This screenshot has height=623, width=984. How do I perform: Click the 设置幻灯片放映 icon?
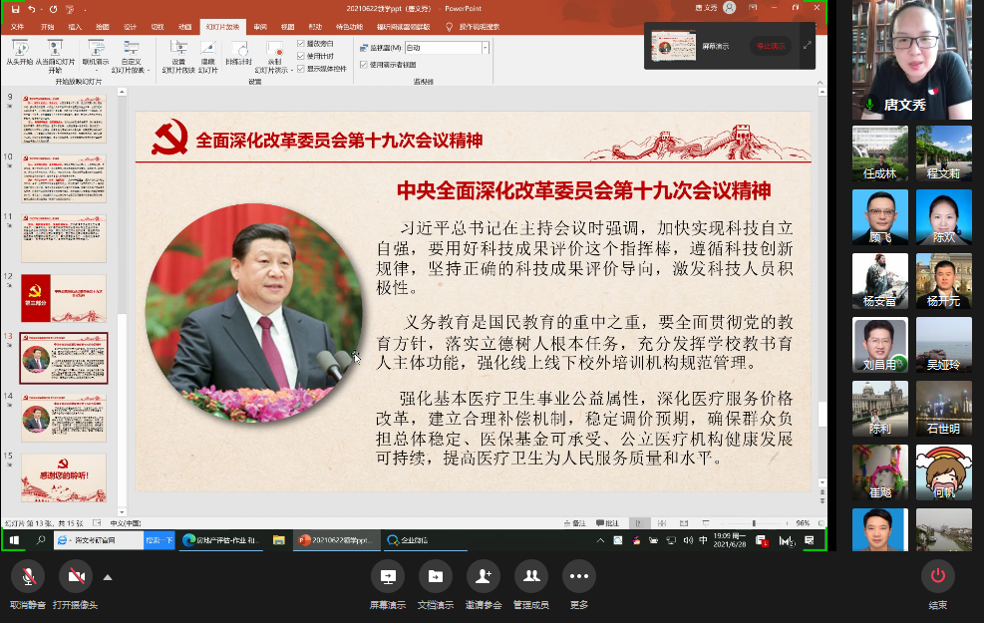(x=179, y=48)
